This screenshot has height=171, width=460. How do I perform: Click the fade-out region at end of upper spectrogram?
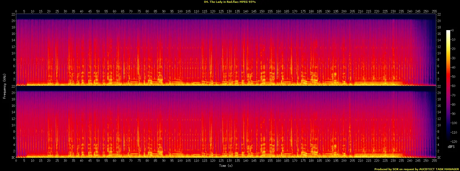point(425,50)
